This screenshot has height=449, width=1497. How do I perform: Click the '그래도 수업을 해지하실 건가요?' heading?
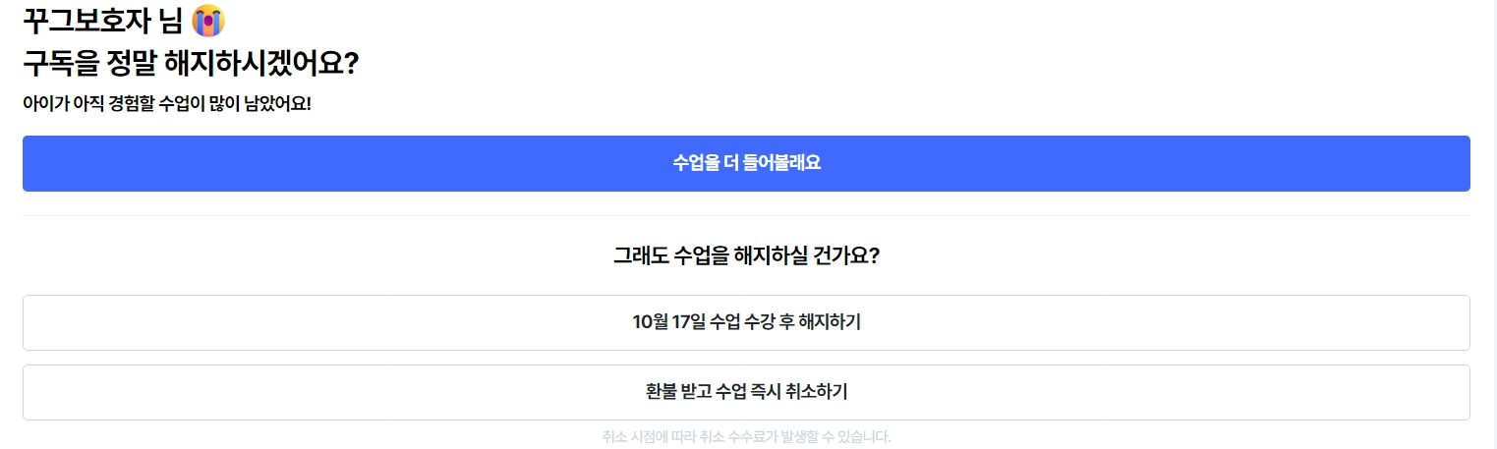pos(746,256)
